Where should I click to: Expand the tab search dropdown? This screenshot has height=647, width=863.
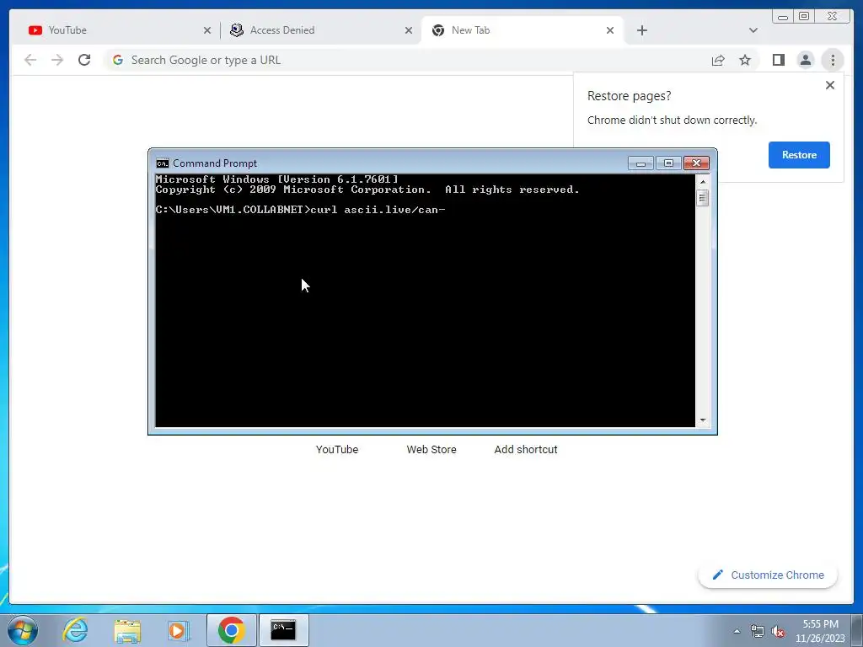click(753, 31)
